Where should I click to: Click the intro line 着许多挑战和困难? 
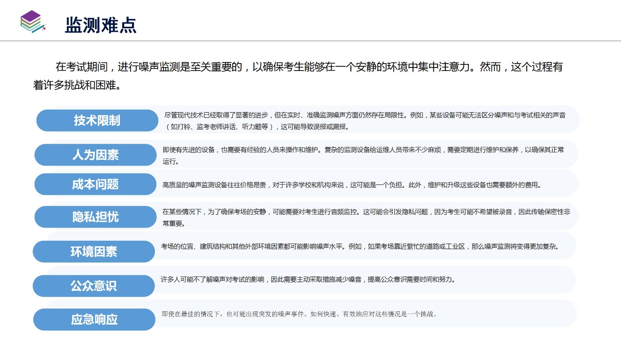point(78,85)
